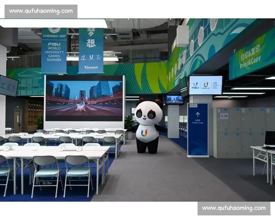275x220 pixels.
Task: Click the small screen behind the panda
Action: pyautogui.click(x=174, y=99)
